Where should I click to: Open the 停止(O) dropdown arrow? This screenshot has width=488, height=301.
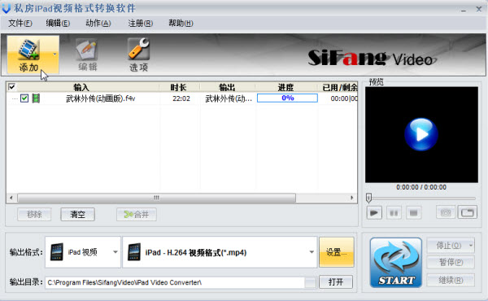coord(472,246)
